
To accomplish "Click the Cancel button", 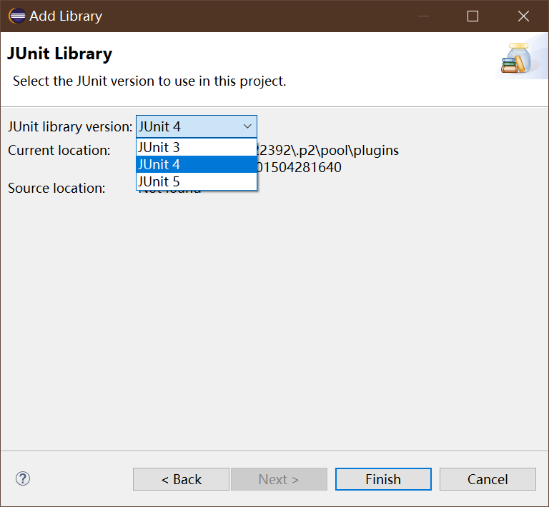I will [488, 479].
